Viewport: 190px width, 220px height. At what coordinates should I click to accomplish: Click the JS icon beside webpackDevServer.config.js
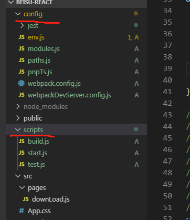22,95
